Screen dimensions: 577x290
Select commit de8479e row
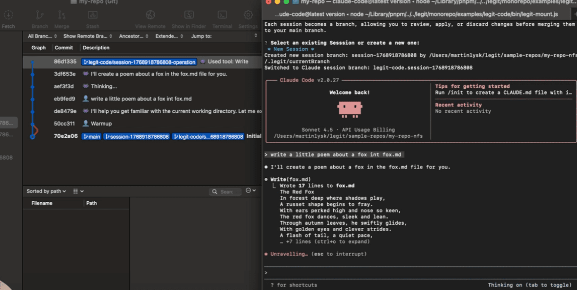click(x=142, y=111)
